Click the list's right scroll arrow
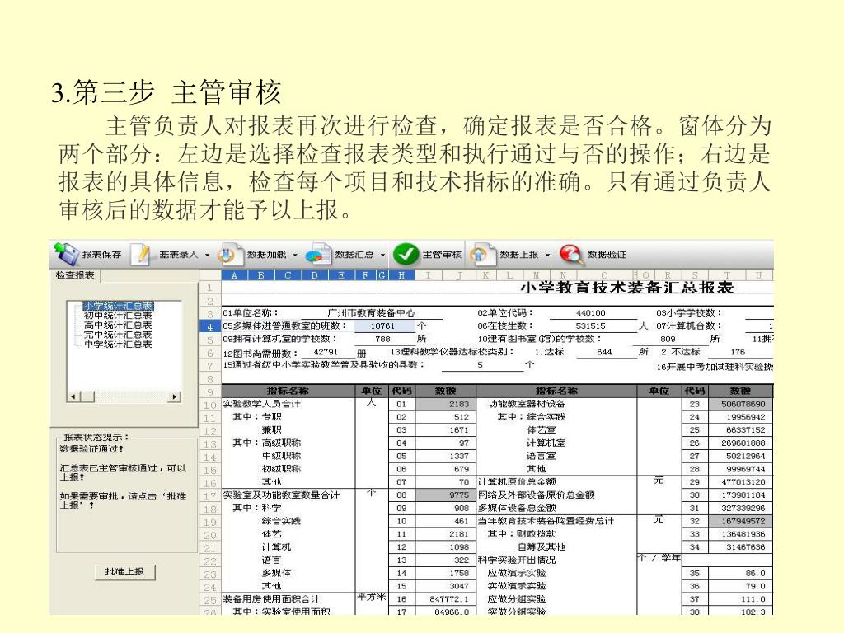Viewport: 844px width, 633px height. 175,397
